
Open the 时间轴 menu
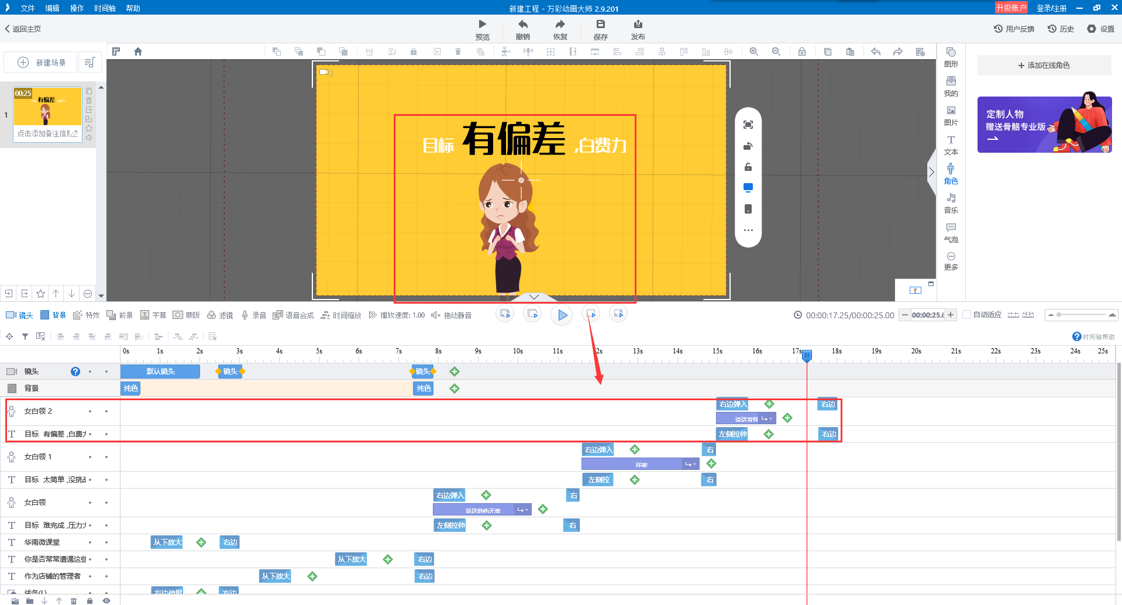(x=105, y=8)
